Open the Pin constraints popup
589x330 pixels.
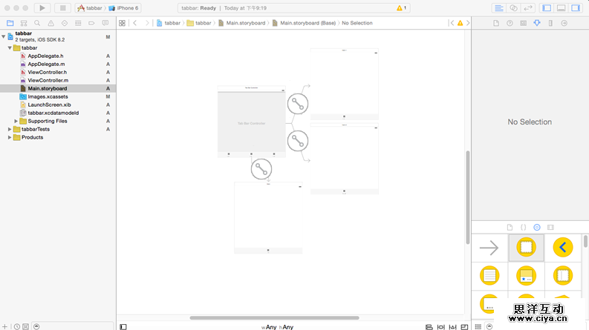pyautogui.click(x=441, y=327)
